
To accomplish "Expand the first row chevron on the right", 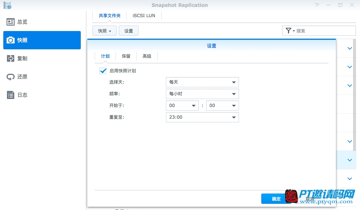I will [x=350, y=49].
